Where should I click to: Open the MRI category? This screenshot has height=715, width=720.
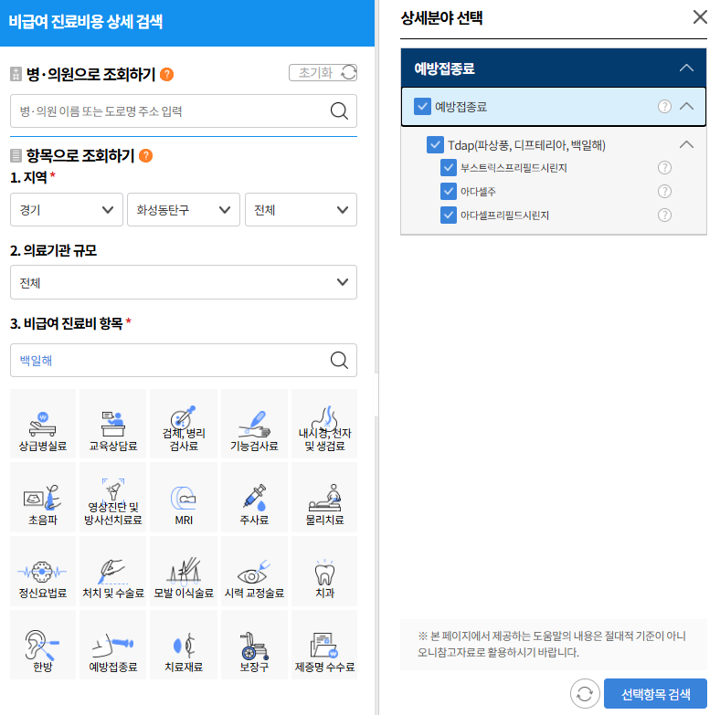coord(184,498)
